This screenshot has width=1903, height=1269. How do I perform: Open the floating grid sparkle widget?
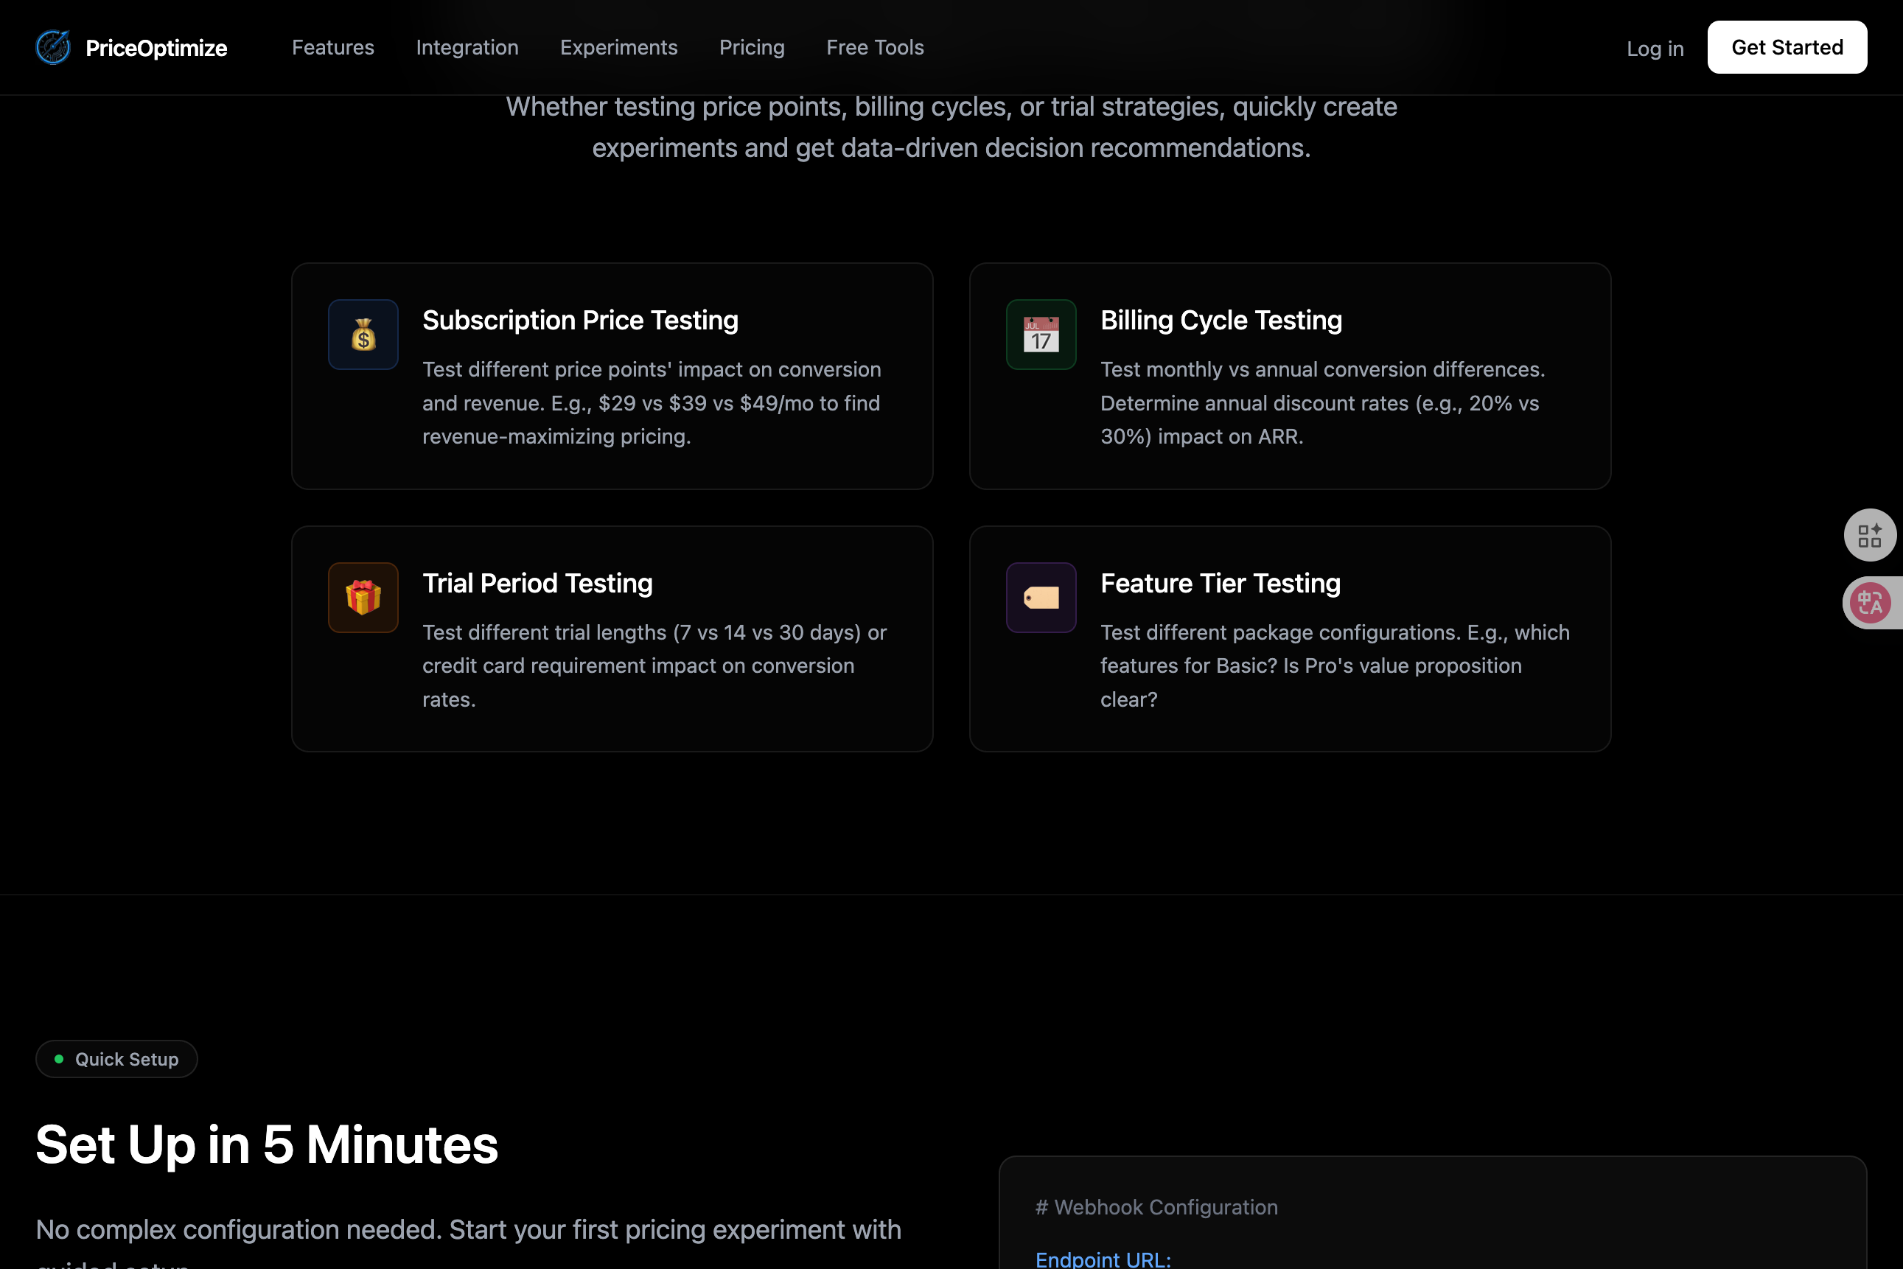click(1869, 535)
